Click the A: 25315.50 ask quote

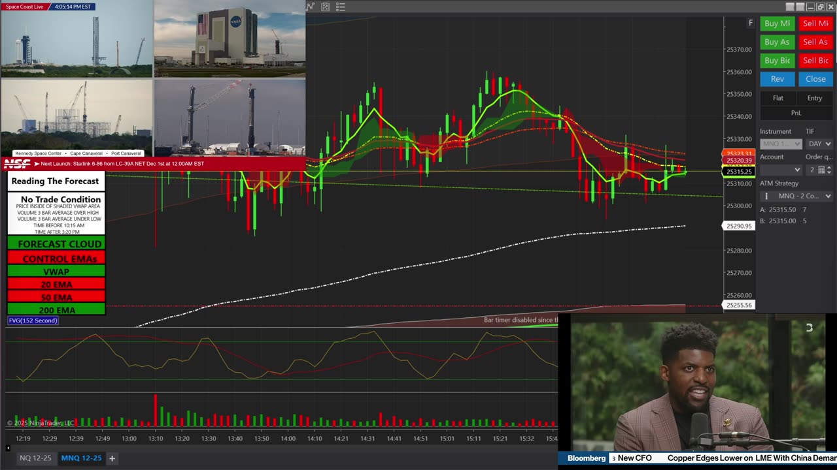pyautogui.click(x=783, y=210)
